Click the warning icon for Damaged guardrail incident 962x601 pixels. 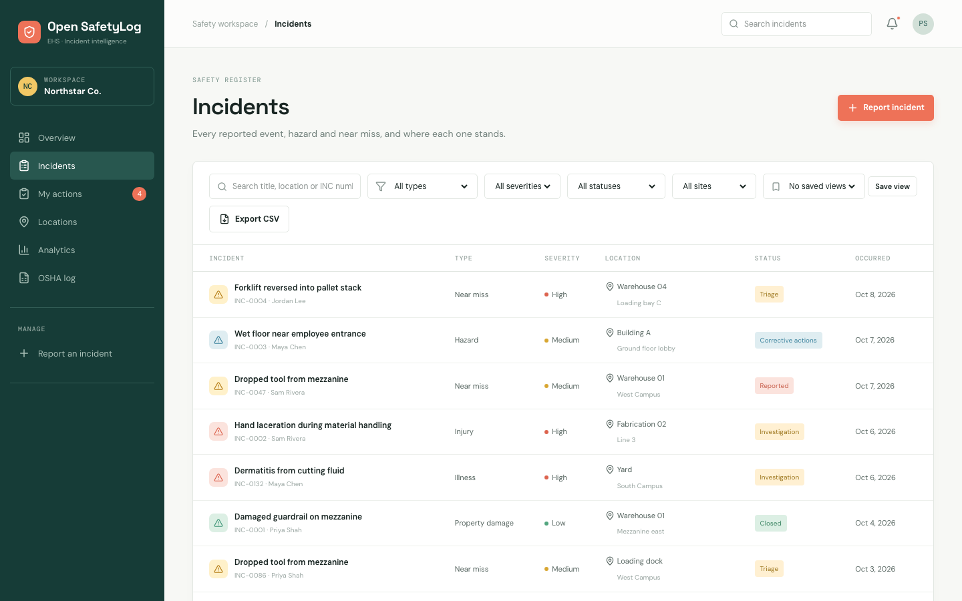click(x=218, y=523)
